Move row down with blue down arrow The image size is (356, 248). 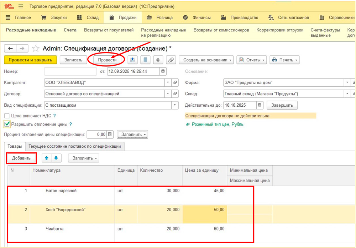(x=56, y=158)
